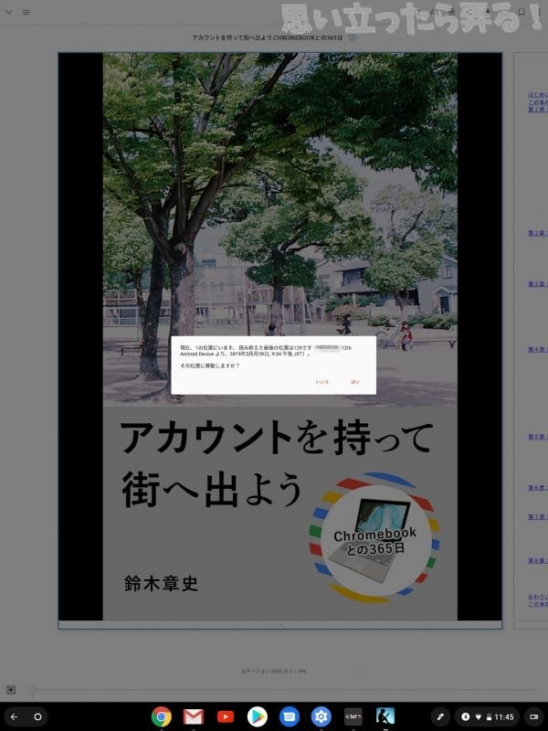Open the おわりに contents link
This screenshot has height=731, width=548.
[538, 597]
